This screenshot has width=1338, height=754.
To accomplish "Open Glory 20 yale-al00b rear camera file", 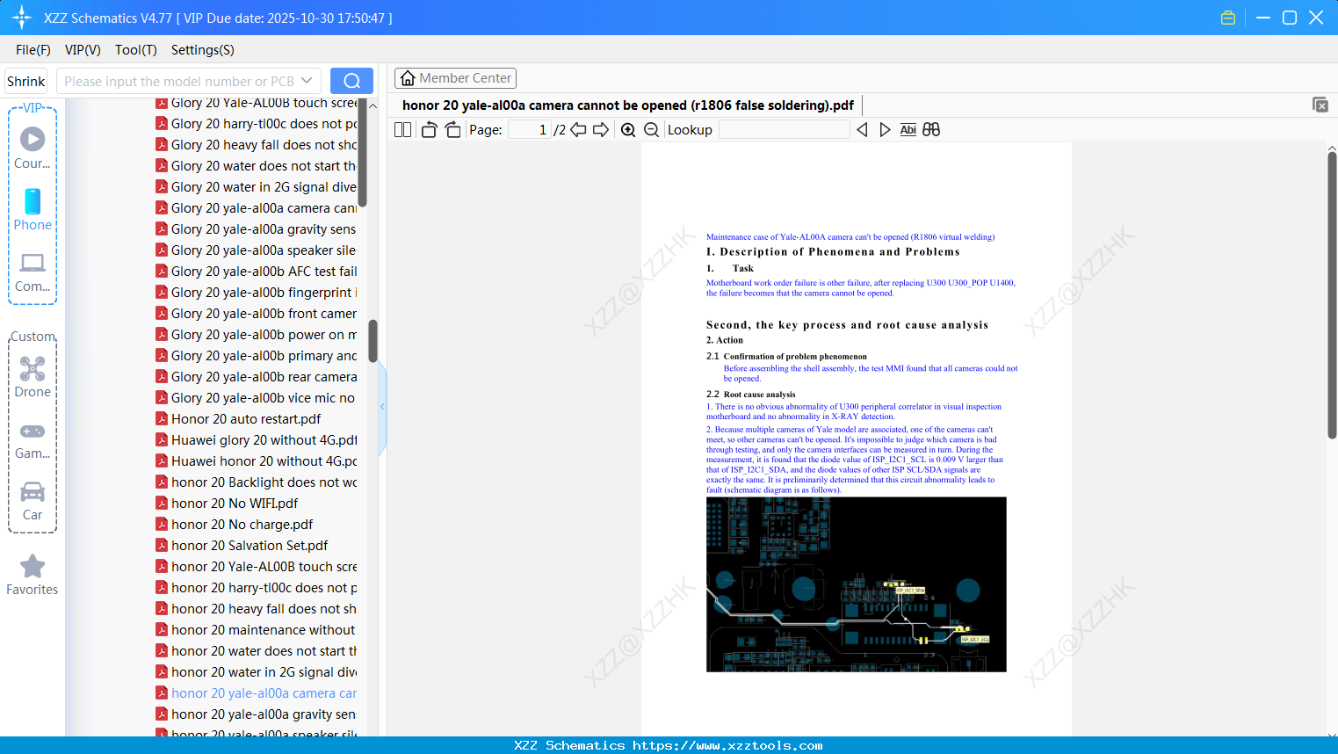I will coord(264,376).
